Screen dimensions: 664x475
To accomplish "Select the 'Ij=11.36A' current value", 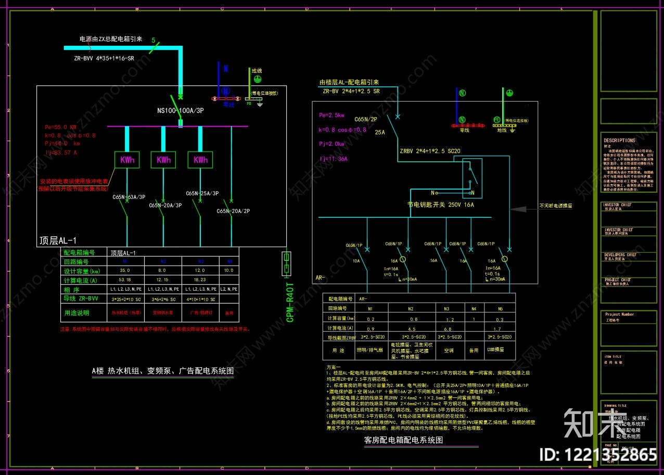I will click(334, 159).
